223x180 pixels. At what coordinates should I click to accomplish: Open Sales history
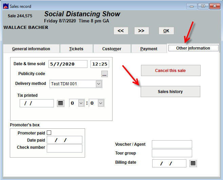(x=170, y=91)
